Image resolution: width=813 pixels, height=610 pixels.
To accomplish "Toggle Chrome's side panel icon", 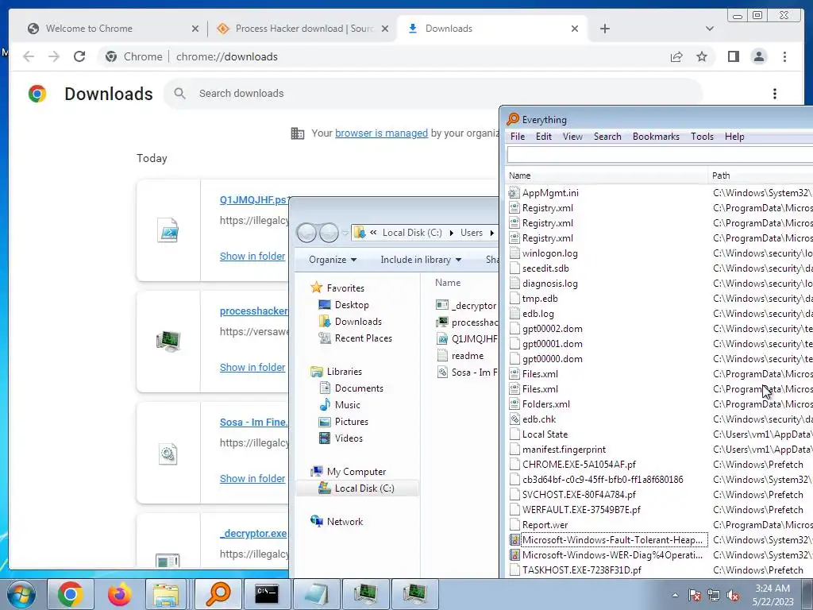I will 733,56.
